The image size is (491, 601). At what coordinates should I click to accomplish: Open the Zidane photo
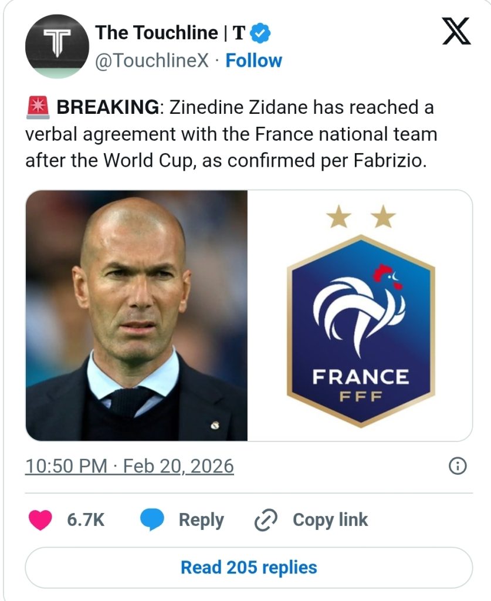click(x=136, y=315)
